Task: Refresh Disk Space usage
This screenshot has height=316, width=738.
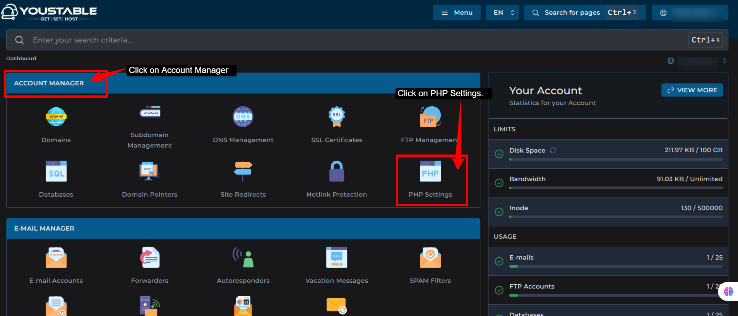Action: point(553,150)
